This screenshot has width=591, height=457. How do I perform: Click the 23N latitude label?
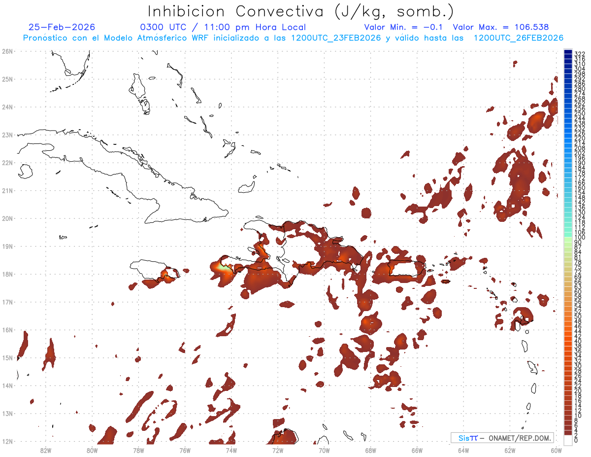coord(7,135)
